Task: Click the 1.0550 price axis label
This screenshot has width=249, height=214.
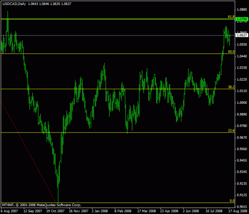Action: coord(242,45)
